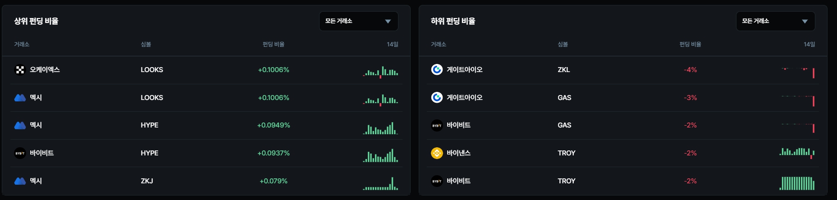The image size is (837, 200).
Task: Click the -4% funding rate value
Action: click(x=691, y=70)
